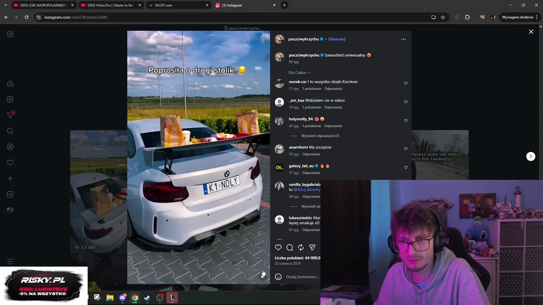Open nunek.car commenter avatar

coord(279,83)
